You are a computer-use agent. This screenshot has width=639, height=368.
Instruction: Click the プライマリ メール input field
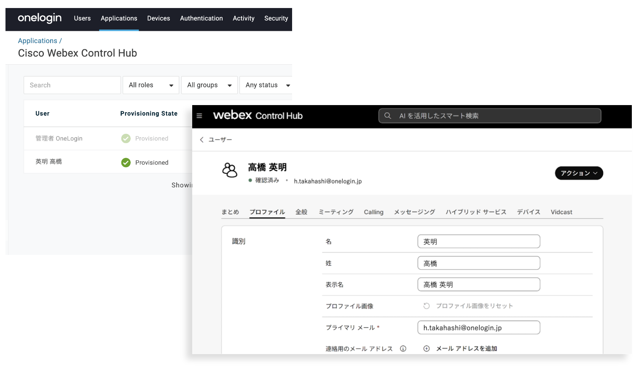click(x=479, y=327)
